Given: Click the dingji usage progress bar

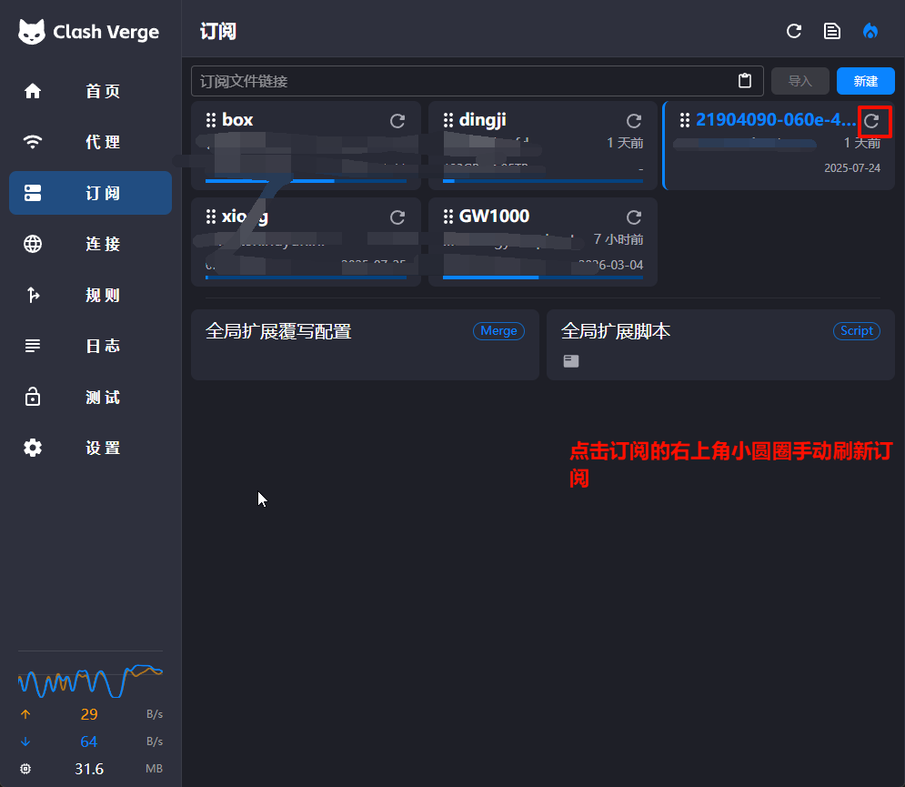Looking at the screenshot, I should click(542, 181).
